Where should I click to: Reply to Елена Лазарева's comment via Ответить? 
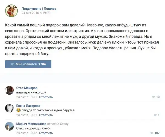tap(46, 115)
